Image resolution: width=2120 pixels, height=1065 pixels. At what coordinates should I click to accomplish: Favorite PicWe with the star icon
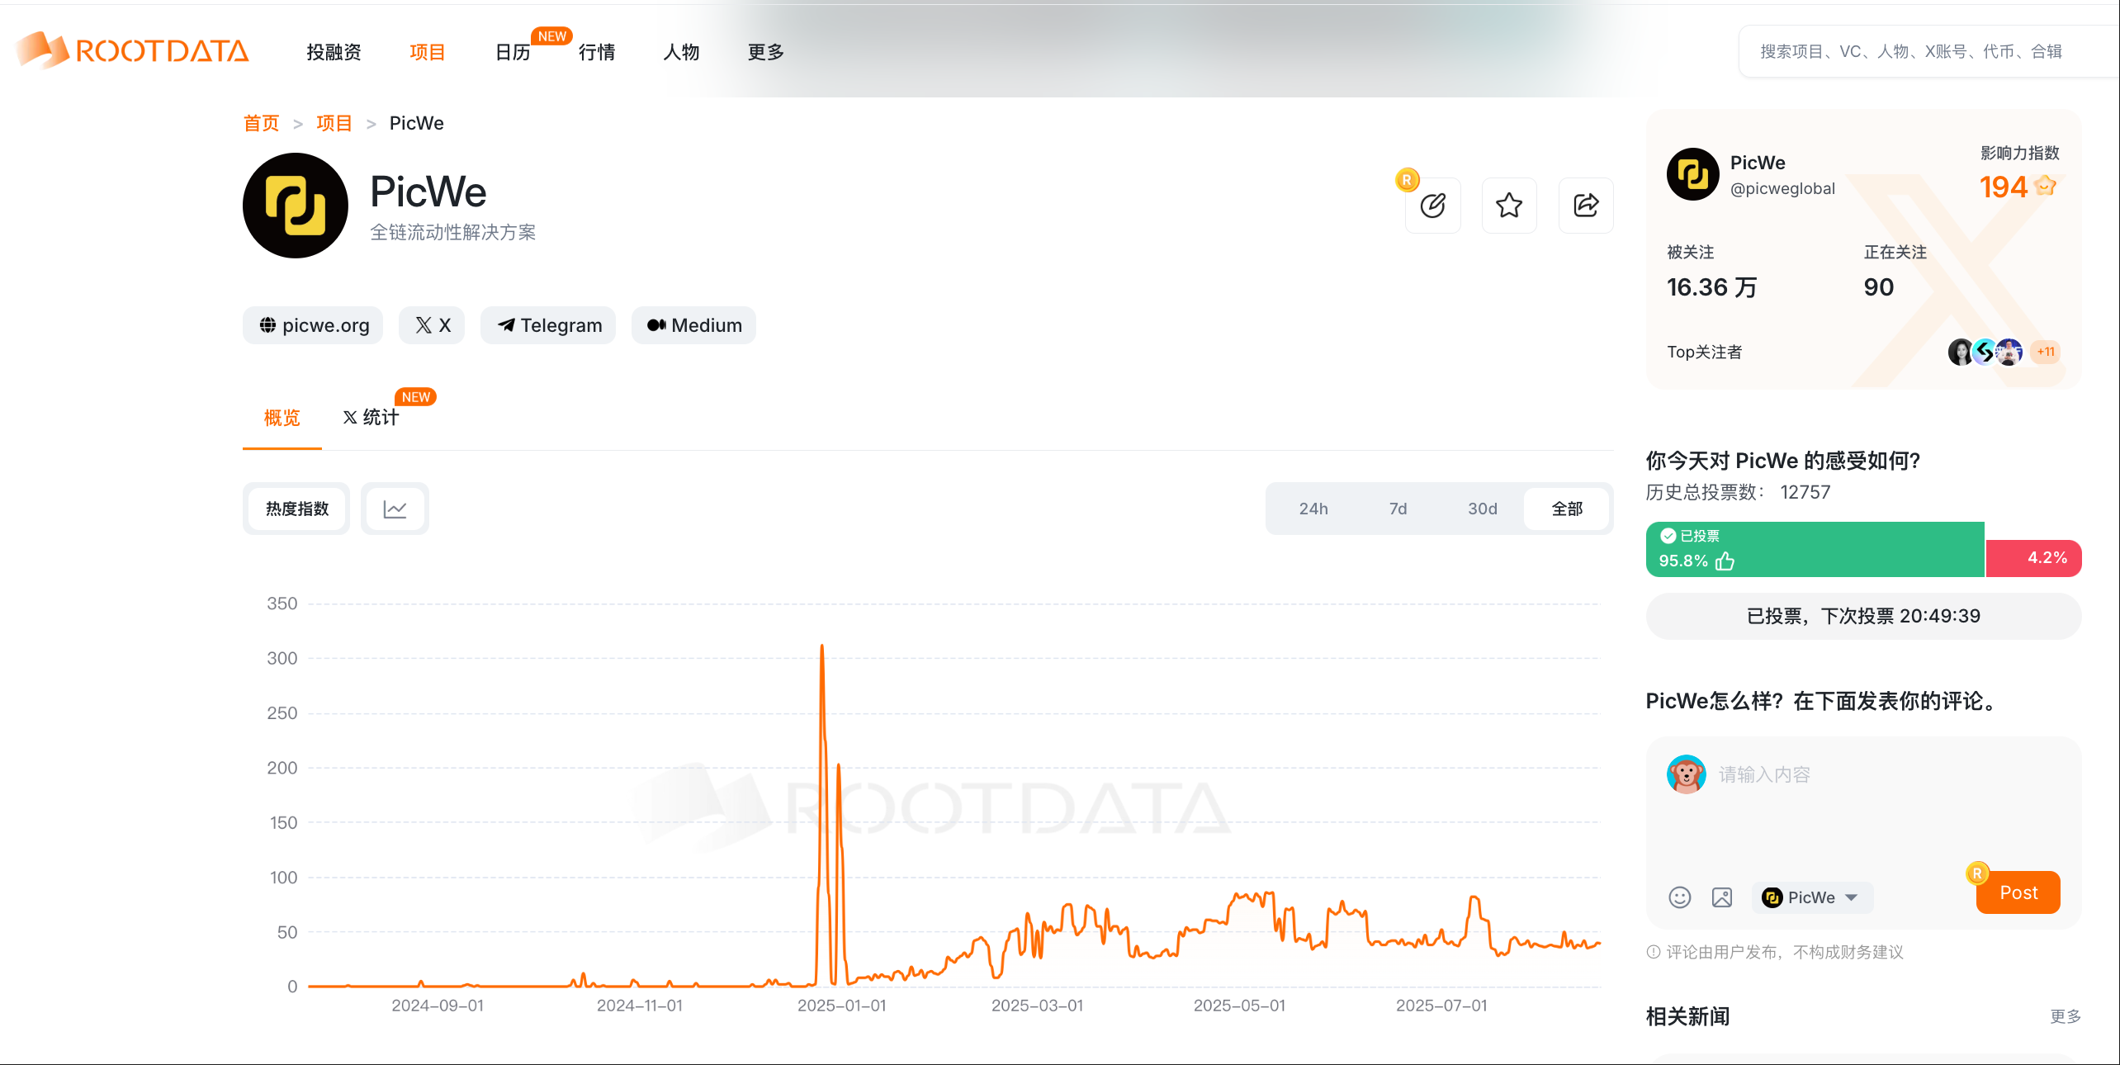coord(1508,206)
